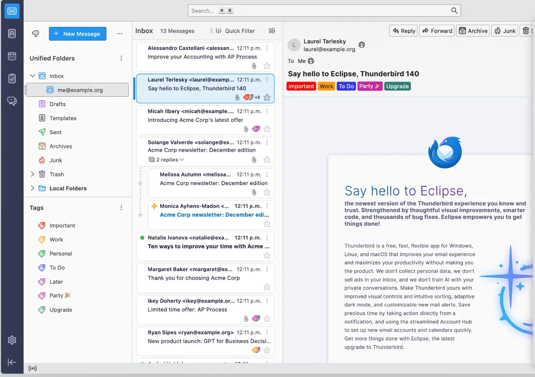Select the Important tag in Tags list
The width and height of the screenshot is (535, 377).
[x=77, y=225]
